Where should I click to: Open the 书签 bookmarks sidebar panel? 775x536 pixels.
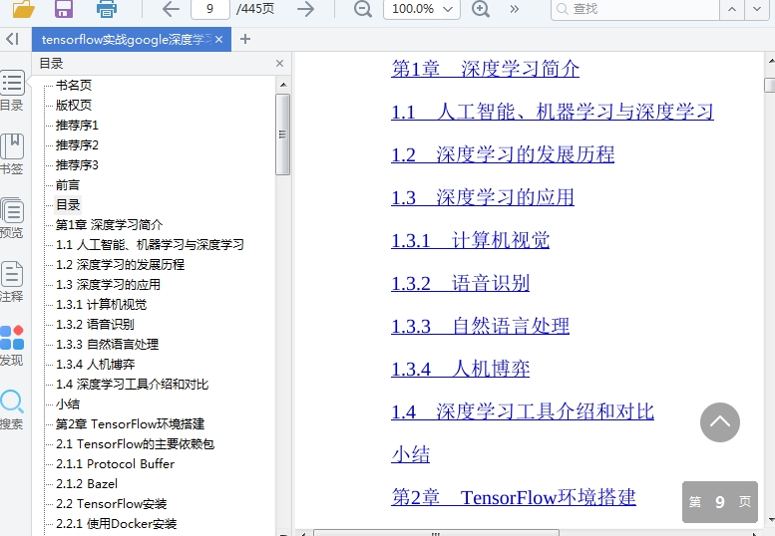[12, 154]
